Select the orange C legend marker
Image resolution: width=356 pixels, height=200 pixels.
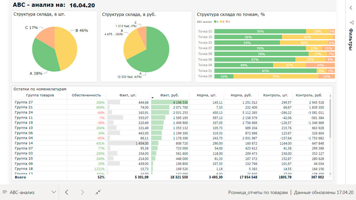click(x=227, y=22)
